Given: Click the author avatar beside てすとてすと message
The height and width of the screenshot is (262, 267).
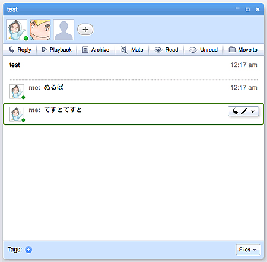Looking at the screenshot, I should click(x=17, y=114).
